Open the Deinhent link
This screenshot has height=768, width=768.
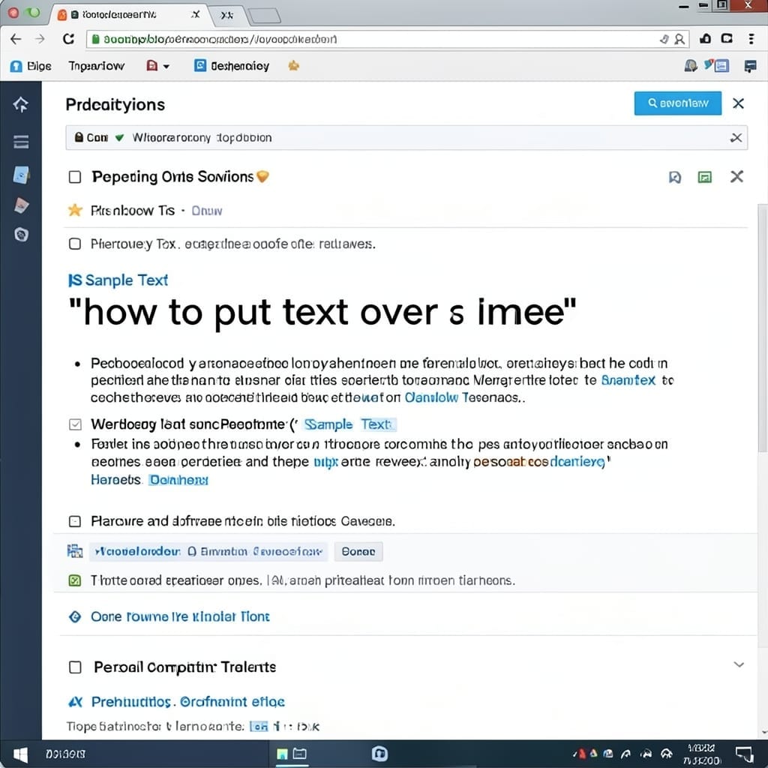coord(178,480)
